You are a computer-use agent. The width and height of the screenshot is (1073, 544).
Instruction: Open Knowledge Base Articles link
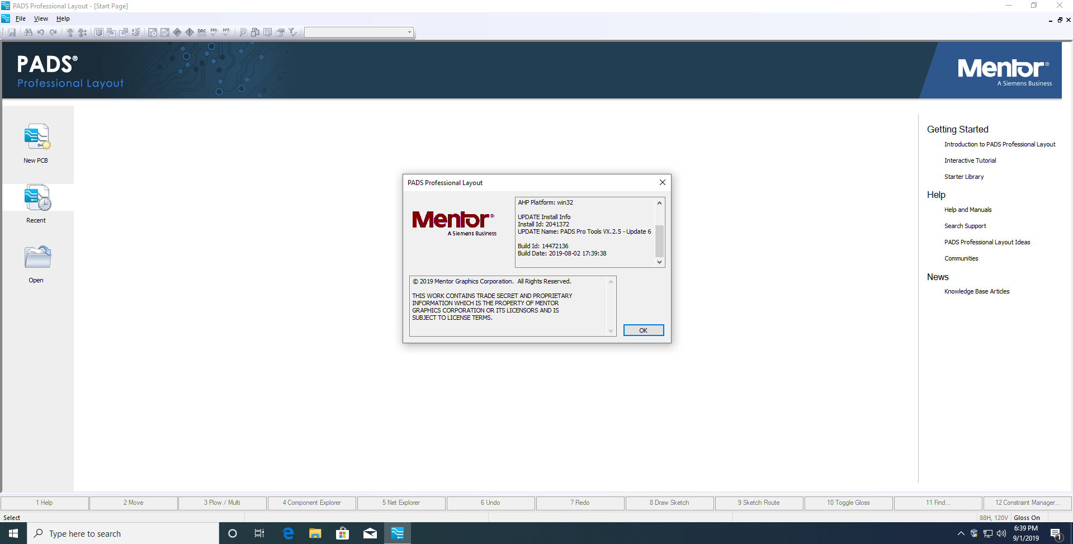(977, 291)
